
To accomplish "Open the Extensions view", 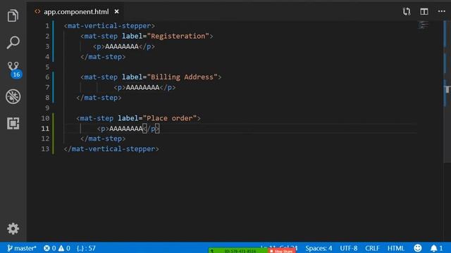I will [x=13, y=124].
